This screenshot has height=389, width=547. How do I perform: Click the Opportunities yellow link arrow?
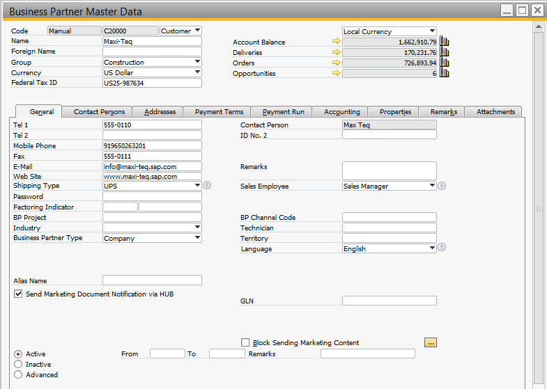coord(337,73)
